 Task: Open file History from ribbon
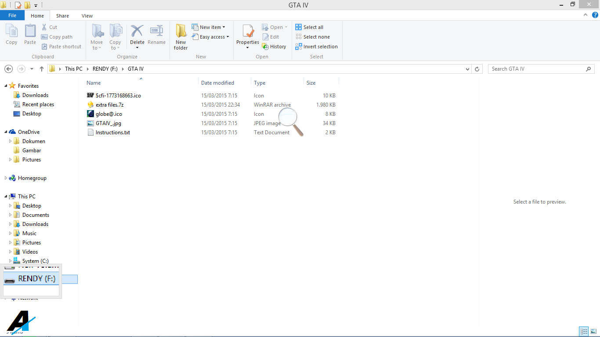274,47
